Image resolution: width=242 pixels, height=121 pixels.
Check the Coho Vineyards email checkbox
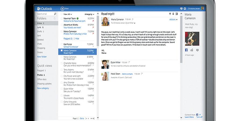[62, 102]
